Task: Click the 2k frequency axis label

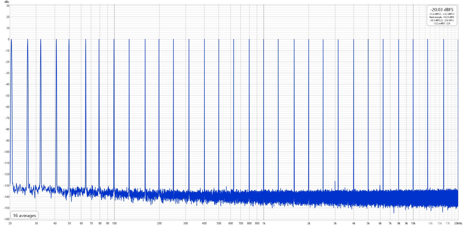Action: 309,223
